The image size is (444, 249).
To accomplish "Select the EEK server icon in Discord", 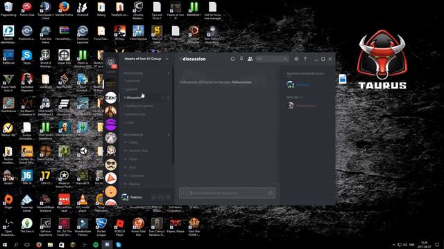I will pyautogui.click(x=111, y=98).
